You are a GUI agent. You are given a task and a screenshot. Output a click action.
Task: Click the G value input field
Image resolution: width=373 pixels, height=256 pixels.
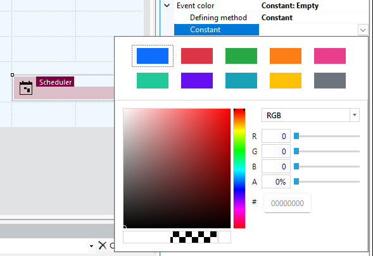276,151
